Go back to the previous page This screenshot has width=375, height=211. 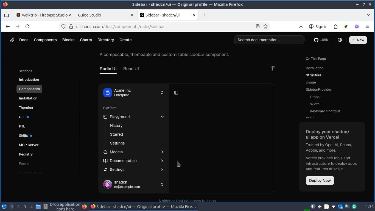click(8, 26)
